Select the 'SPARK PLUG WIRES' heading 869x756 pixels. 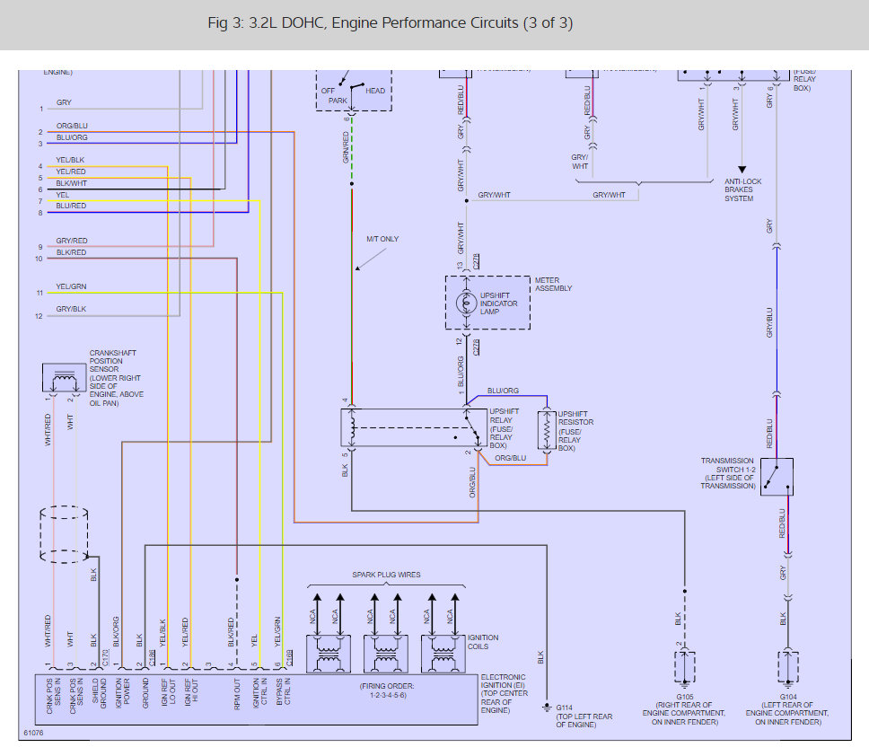386,575
